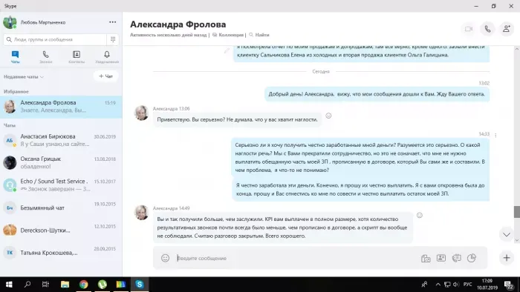The height and width of the screenshot is (292, 520).
Task: Switch to the Уведомления tab
Action: [107, 57]
